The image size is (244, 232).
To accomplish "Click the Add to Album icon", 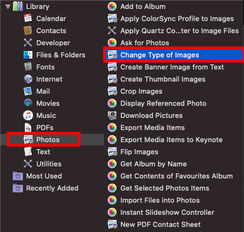I will coord(112,6).
